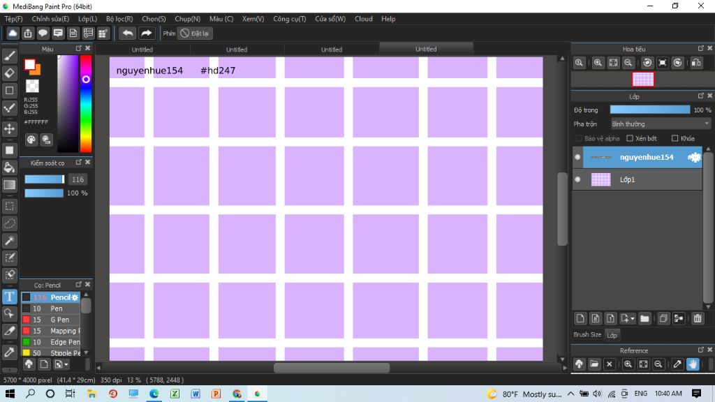
Task: Create a new layer in layer panel
Action: point(580,318)
